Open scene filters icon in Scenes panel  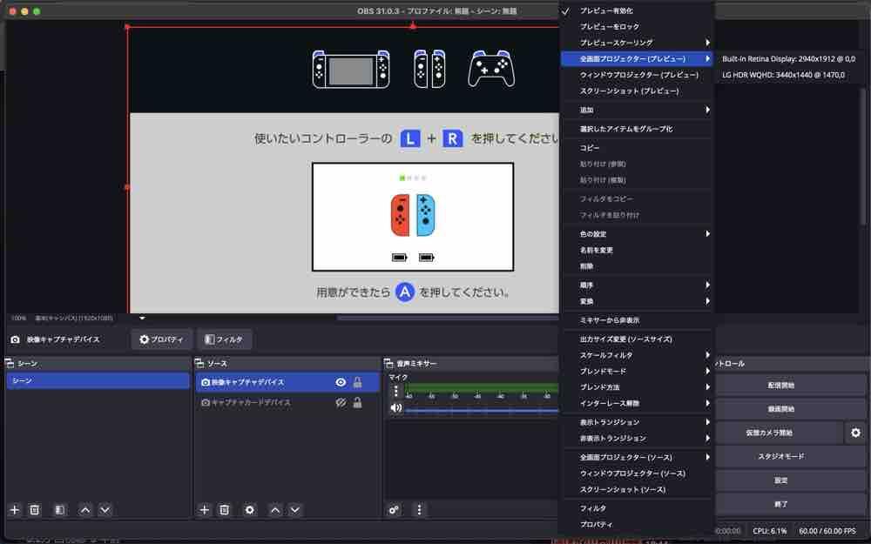coord(59,509)
